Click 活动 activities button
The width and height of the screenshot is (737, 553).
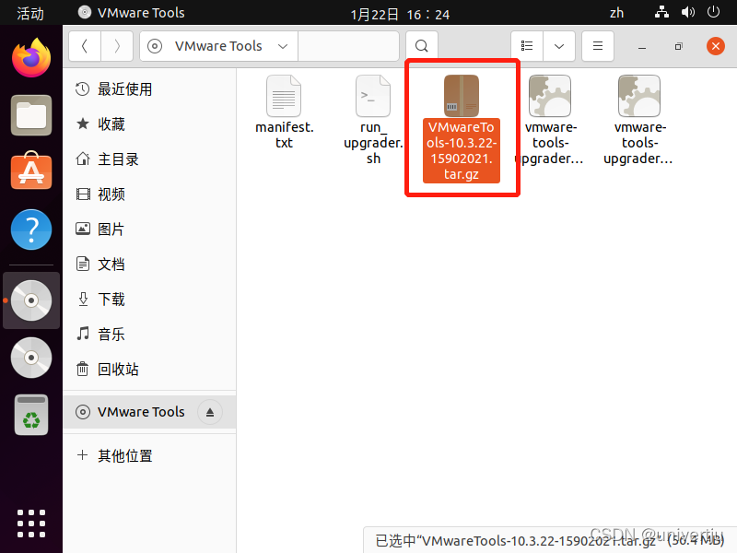coord(30,13)
